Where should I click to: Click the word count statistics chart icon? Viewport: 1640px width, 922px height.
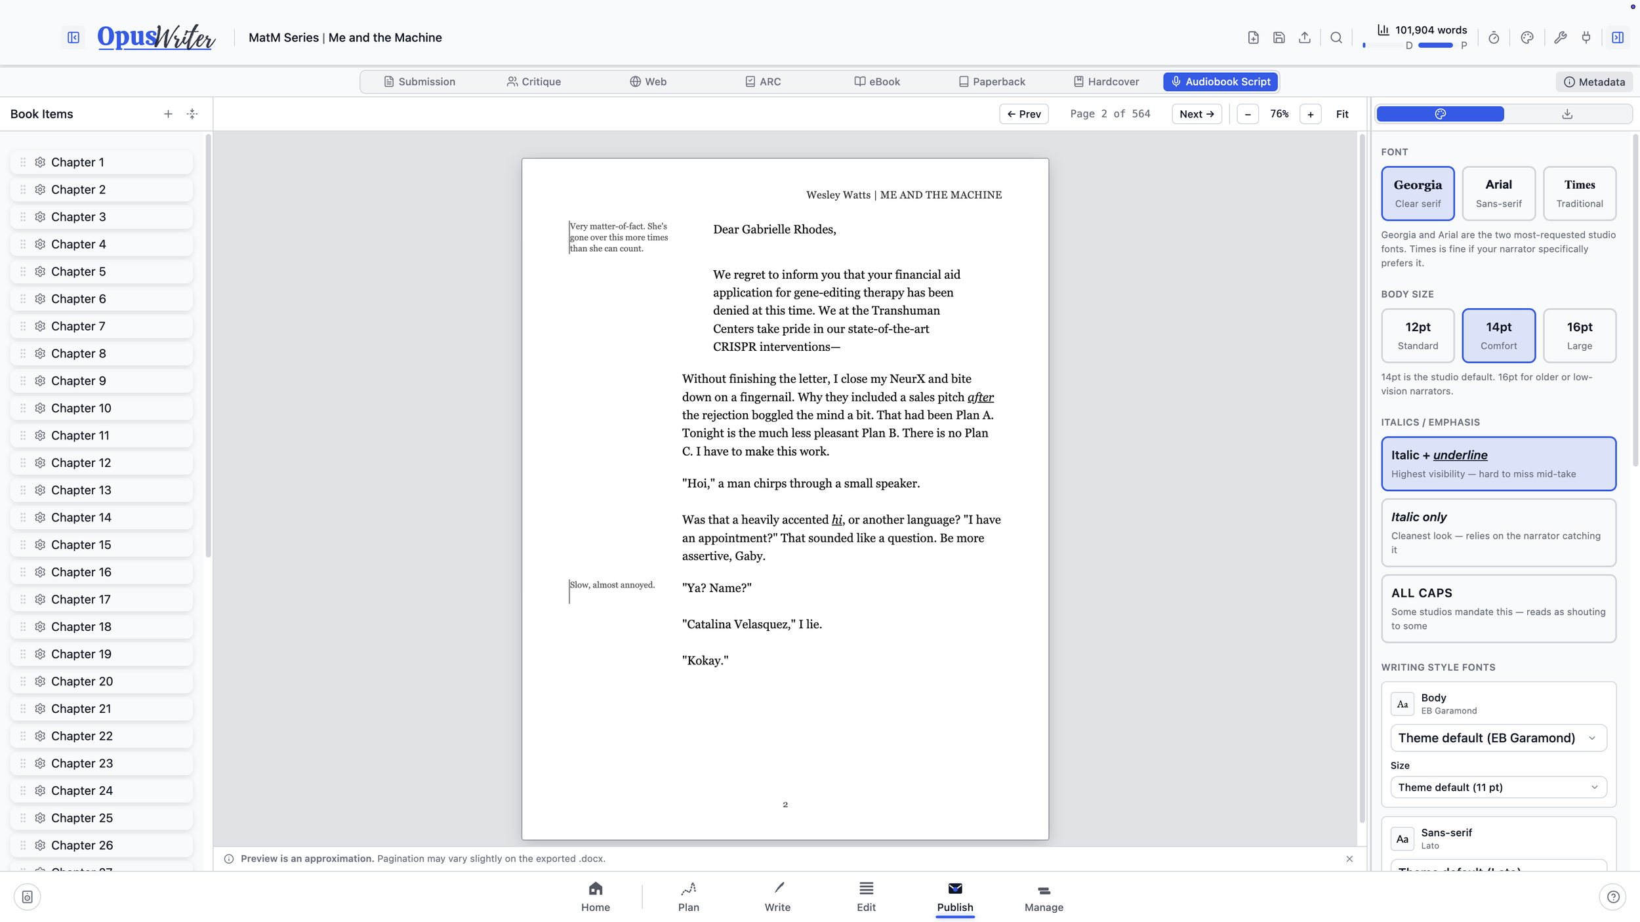tap(1383, 30)
